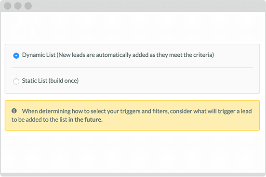
Task: Click the 'Static List (build once)' label
Action: (50, 81)
